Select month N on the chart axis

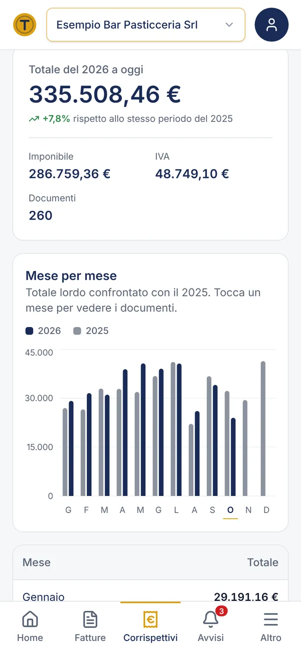[248, 510]
